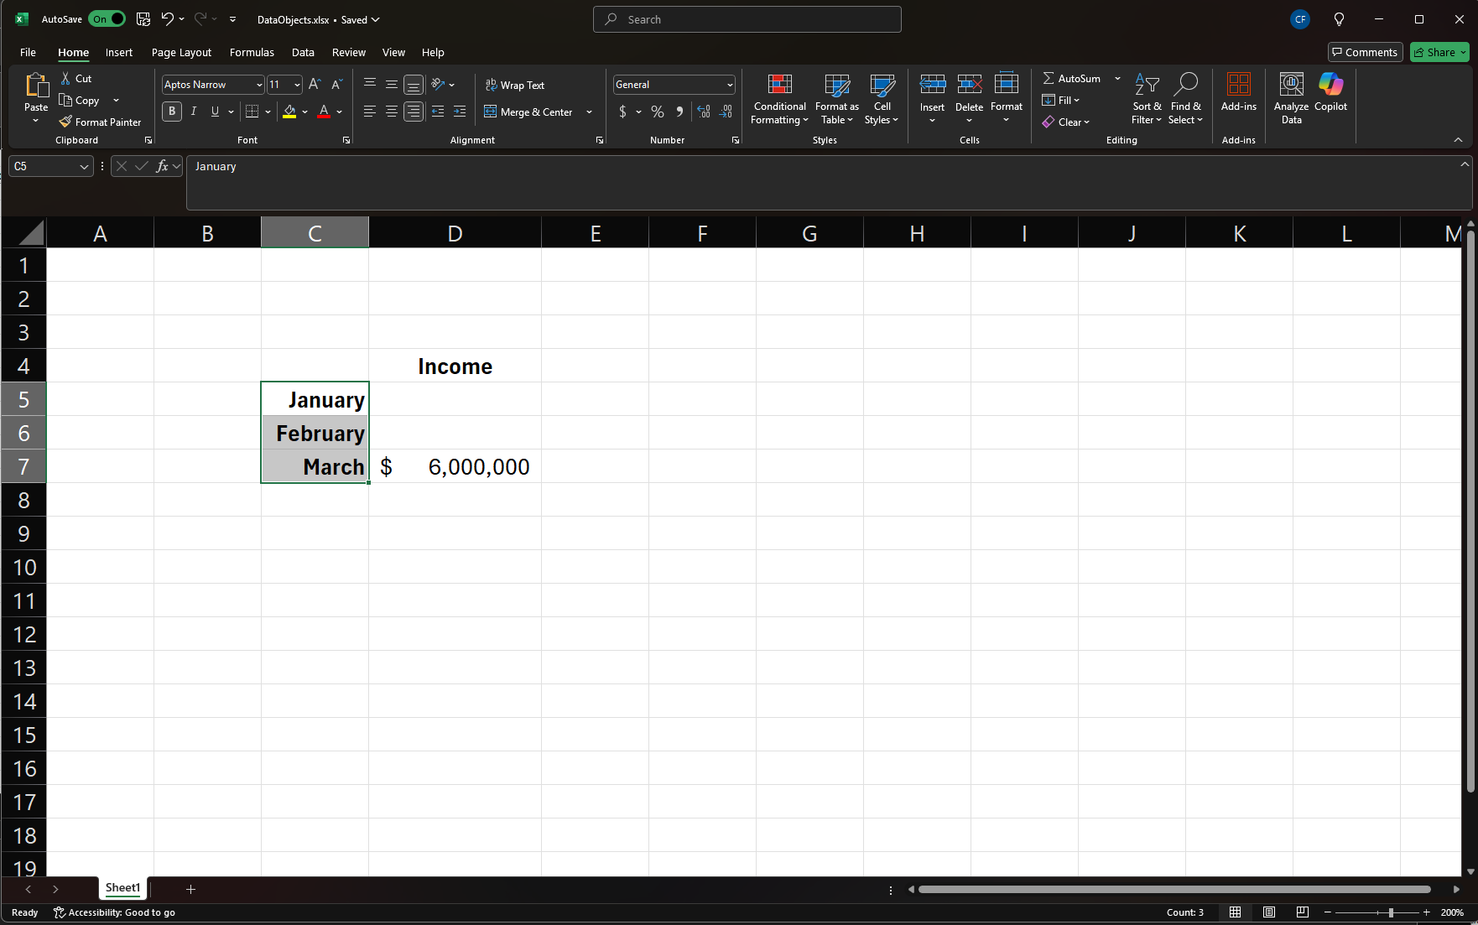Screen dimensions: 1478x925
Task: Open Sort & Filter options
Action: point(1147,99)
